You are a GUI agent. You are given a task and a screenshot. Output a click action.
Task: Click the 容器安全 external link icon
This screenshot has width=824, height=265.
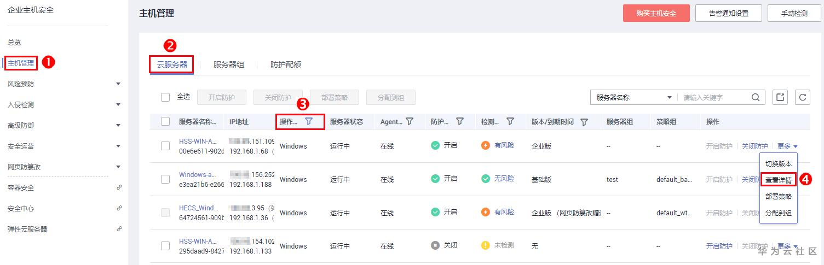[x=119, y=187]
